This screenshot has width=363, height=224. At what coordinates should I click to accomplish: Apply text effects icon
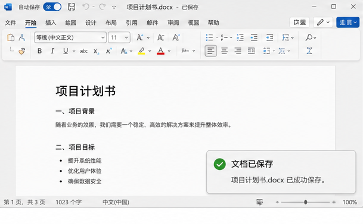pyautogui.click(x=124, y=51)
